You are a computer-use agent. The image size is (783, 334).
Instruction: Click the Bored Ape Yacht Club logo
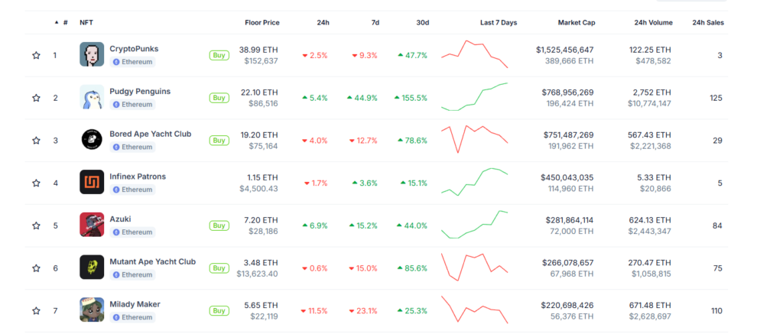point(92,139)
